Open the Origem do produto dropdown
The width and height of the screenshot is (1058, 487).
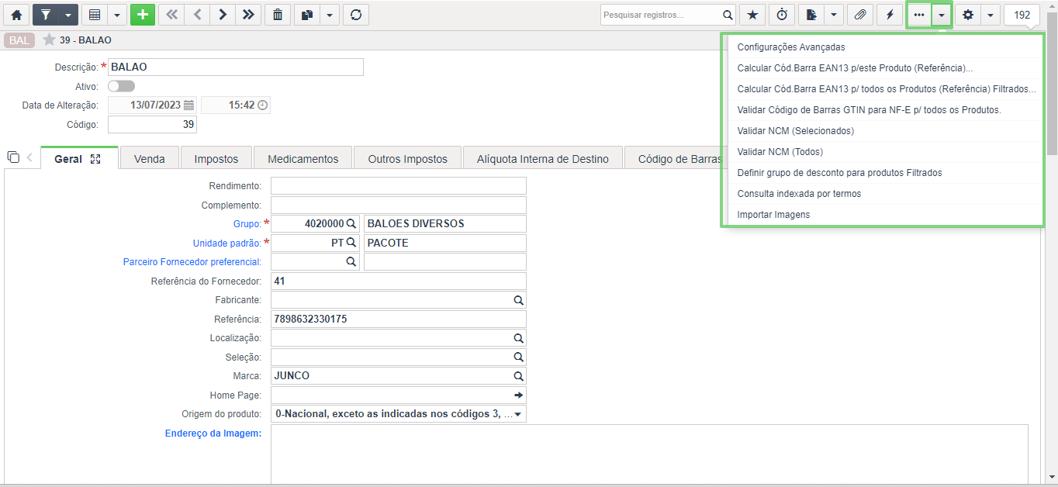point(399,414)
